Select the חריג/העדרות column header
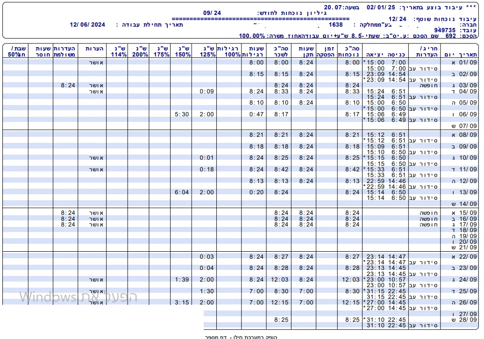484x339 pixels. (x=427, y=51)
